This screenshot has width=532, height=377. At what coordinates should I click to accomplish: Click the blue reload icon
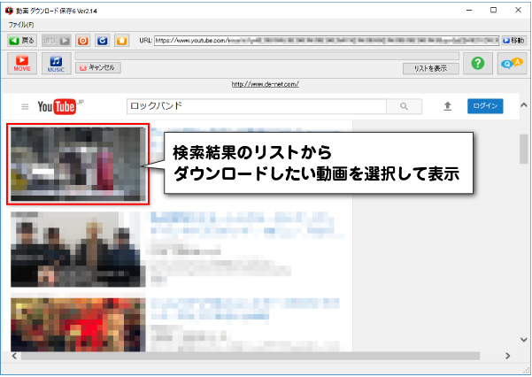(102, 41)
